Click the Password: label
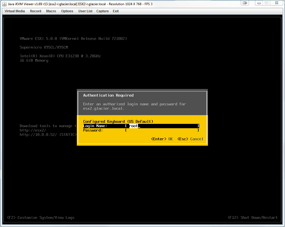This screenshot has width=285, height=227. click(x=93, y=130)
